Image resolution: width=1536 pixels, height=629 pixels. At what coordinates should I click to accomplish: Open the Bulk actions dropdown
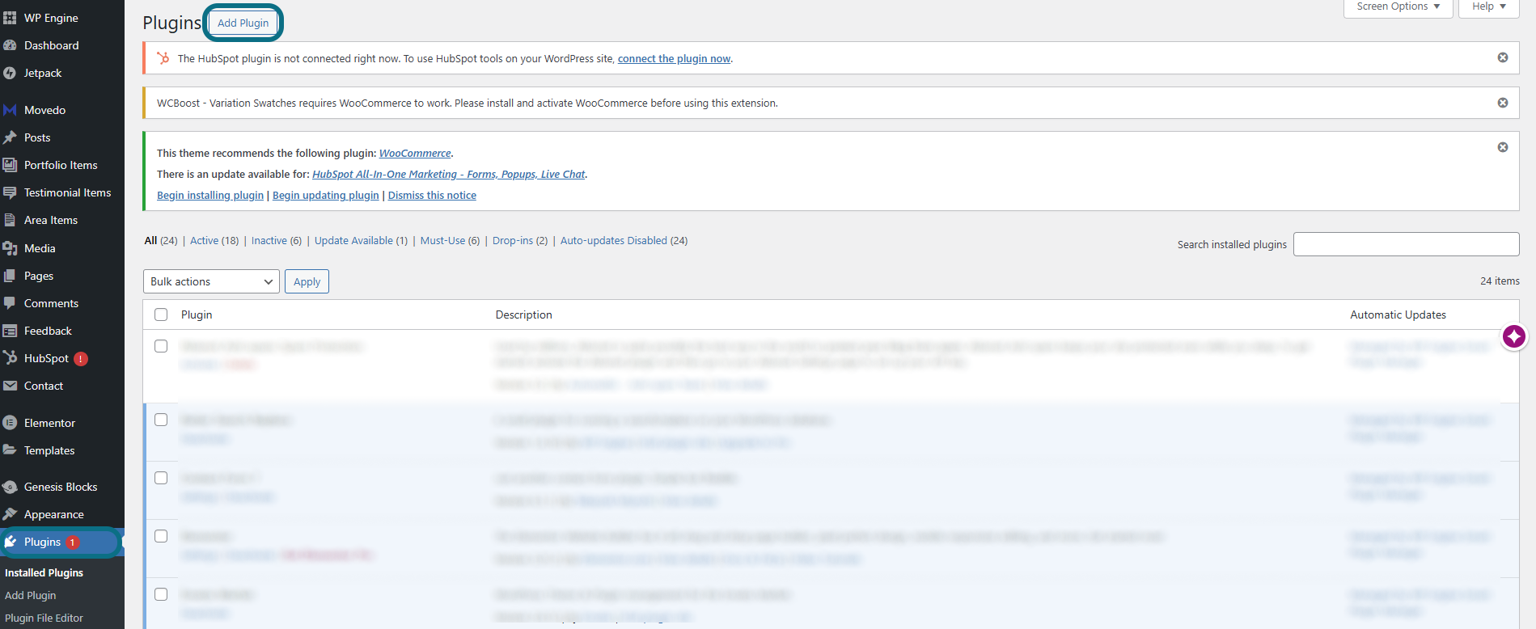[x=211, y=281]
